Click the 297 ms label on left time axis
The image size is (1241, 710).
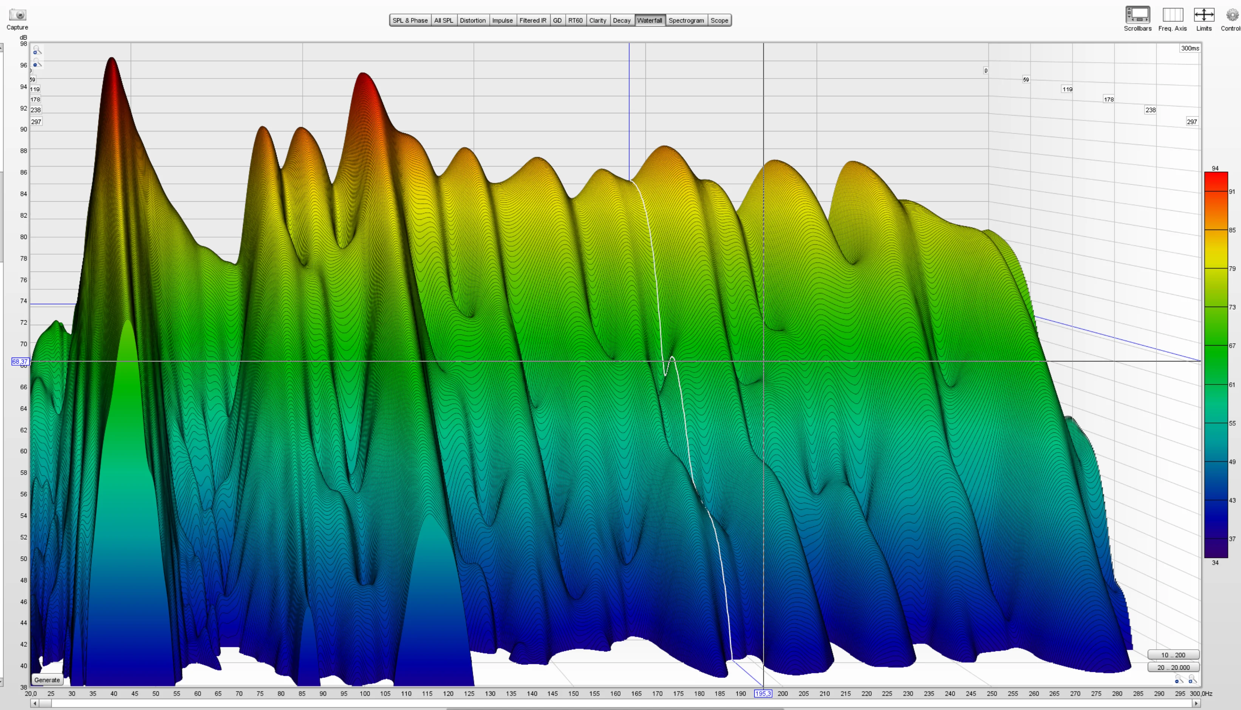pos(36,122)
